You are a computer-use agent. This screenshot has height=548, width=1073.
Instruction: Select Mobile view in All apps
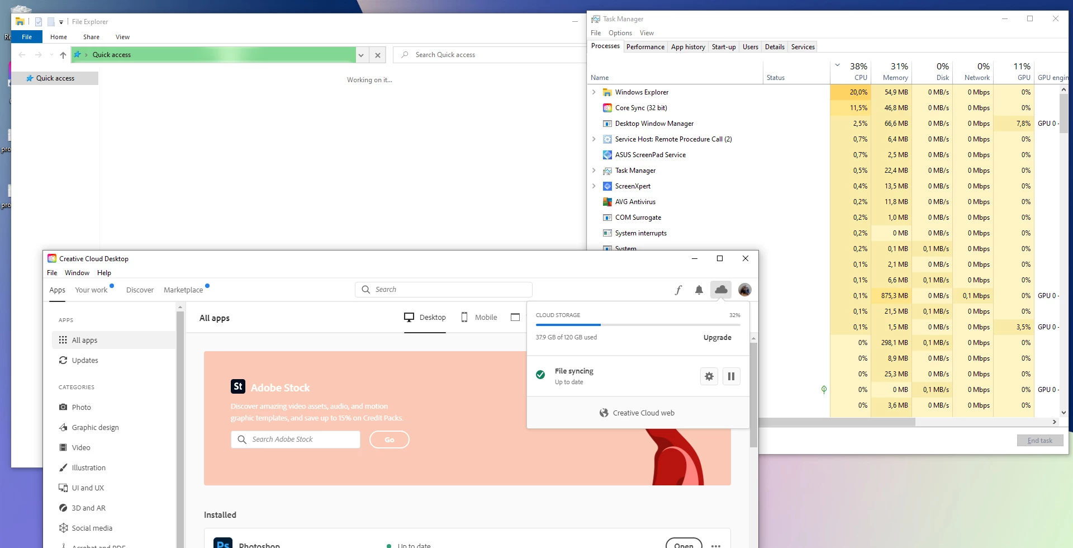[x=479, y=318]
